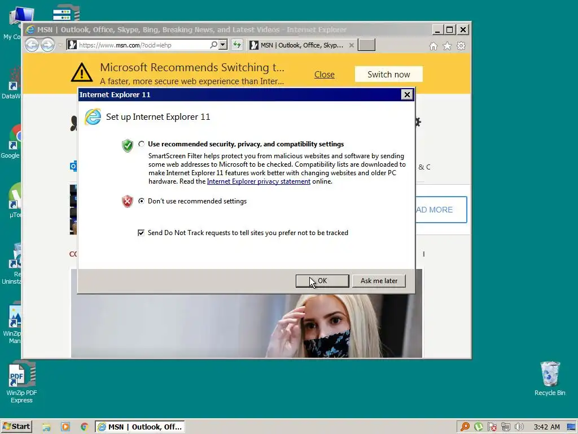
Task: Open media player icon in quick launch
Action: pyautogui.click(x=65, y=427)
